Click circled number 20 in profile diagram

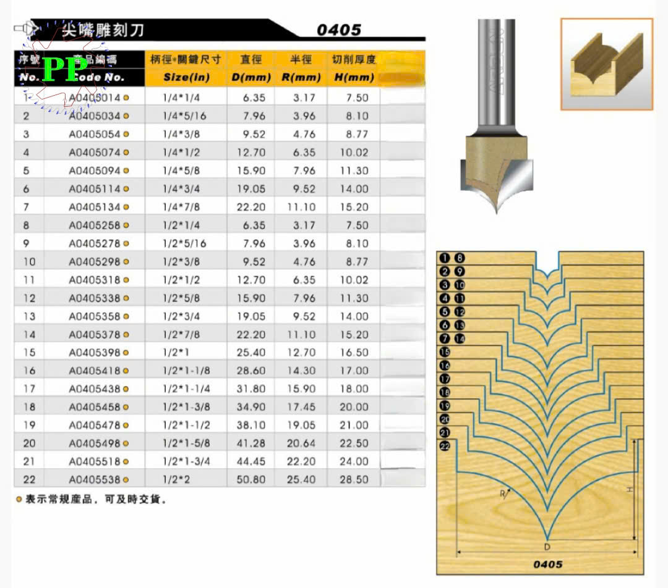click(x=444, y=419)
